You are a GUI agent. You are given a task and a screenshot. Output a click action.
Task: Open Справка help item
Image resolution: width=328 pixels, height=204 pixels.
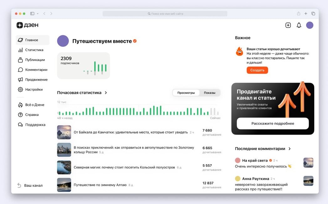tap(29, 115)
